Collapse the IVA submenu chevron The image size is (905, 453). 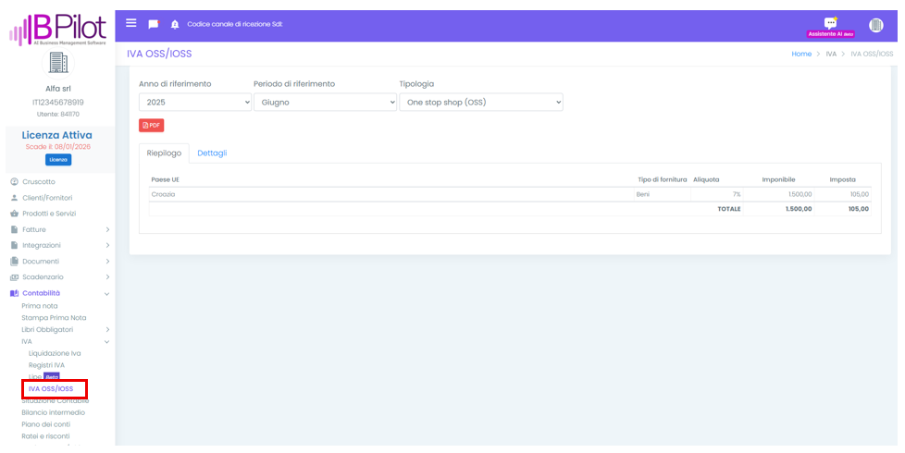pyautogui.click(x=106, y=342)
